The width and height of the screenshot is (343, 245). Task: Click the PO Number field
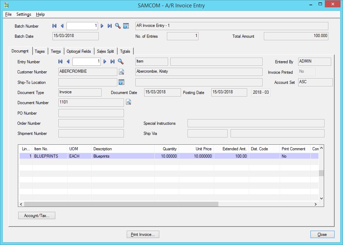coord(91,113)
